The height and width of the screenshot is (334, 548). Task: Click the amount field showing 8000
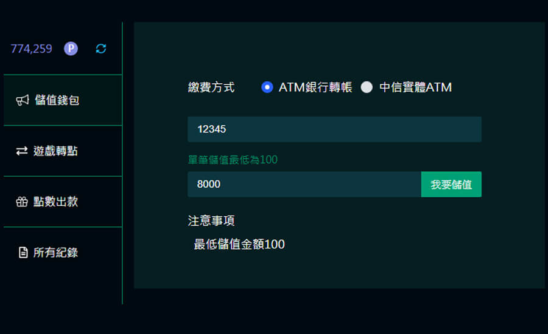(304, 184)
